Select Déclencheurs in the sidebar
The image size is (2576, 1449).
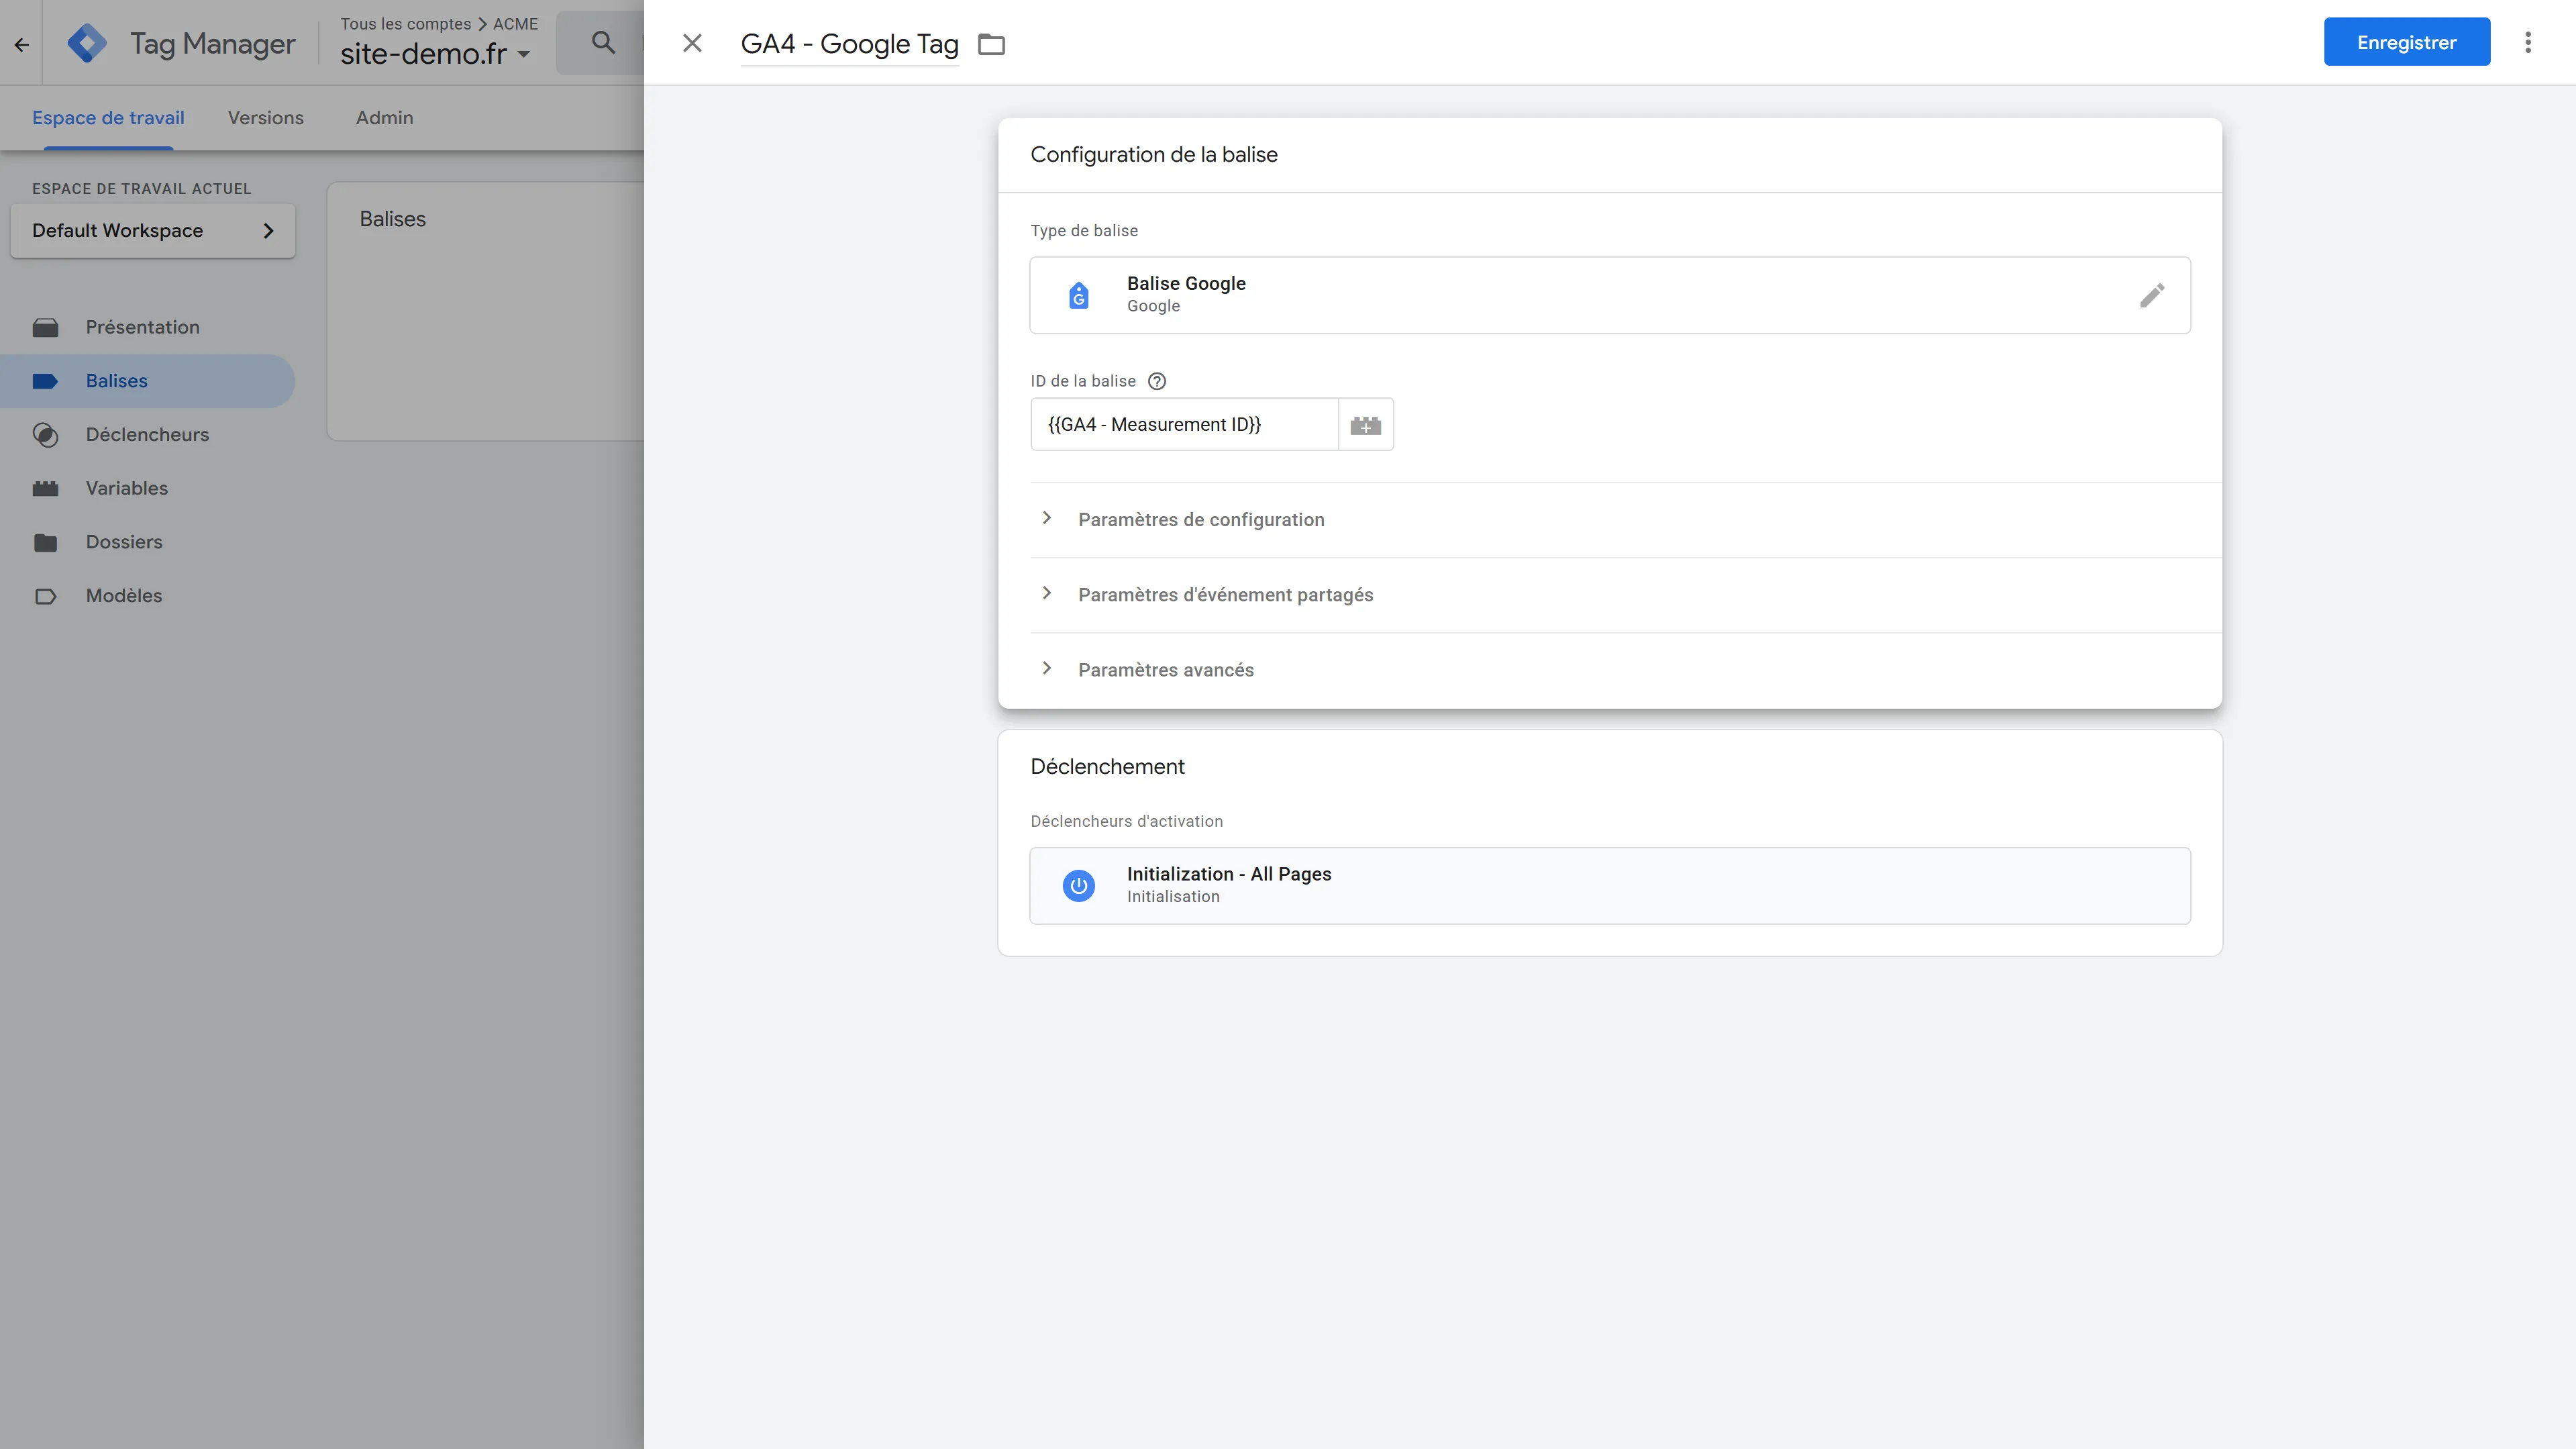tap(148, 435)
